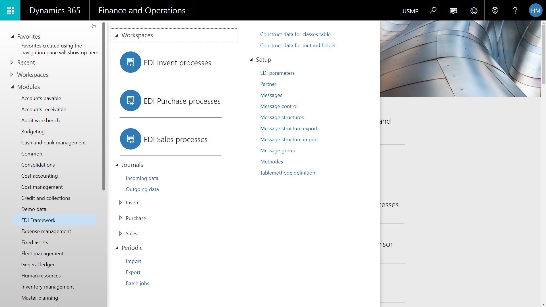Collapse the Journals group

pyautogui.click(x=117, y=165)
